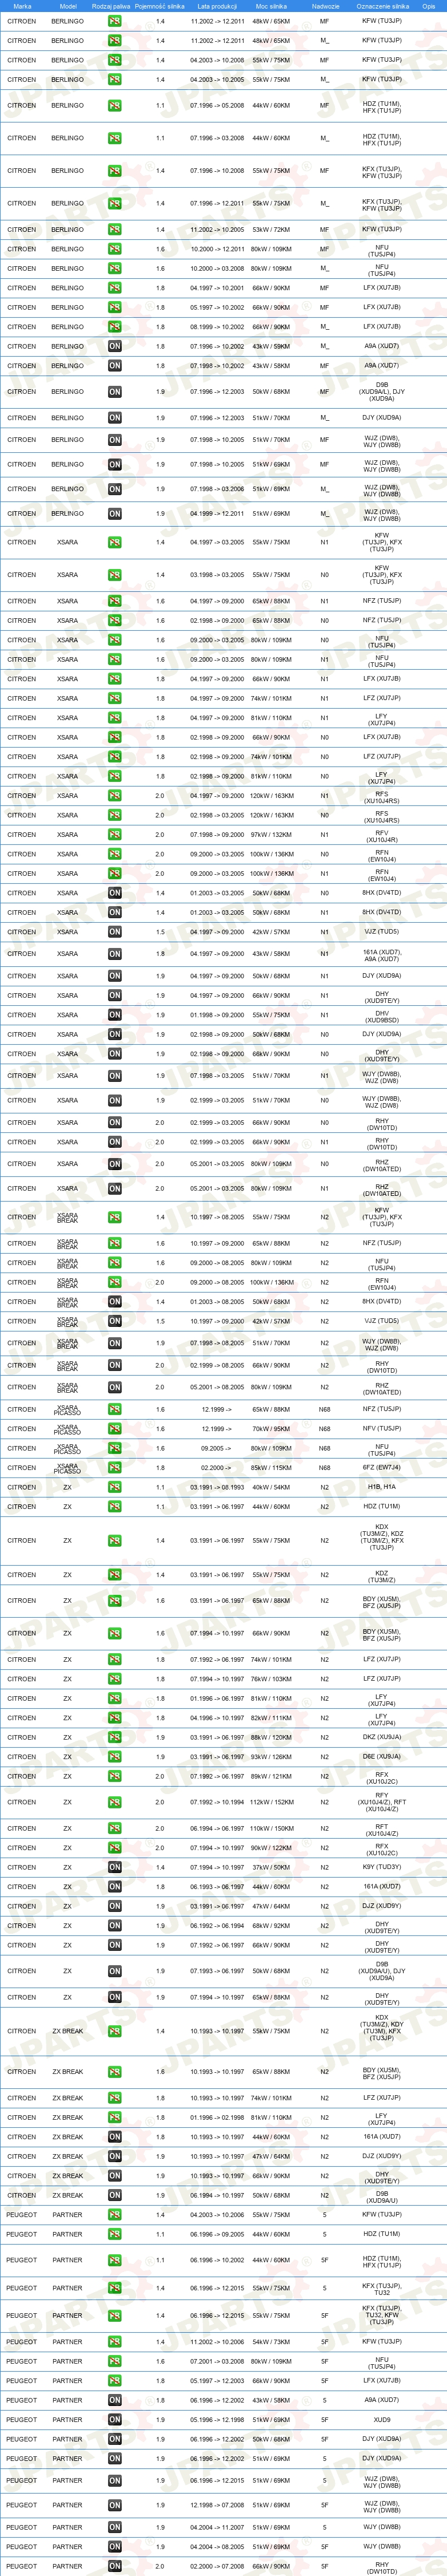Screen dimensions: 447x2576
Task: Click the '01.1996 -> 02.1998' ZX BREAK date cell
Action: coord(218,2118)
